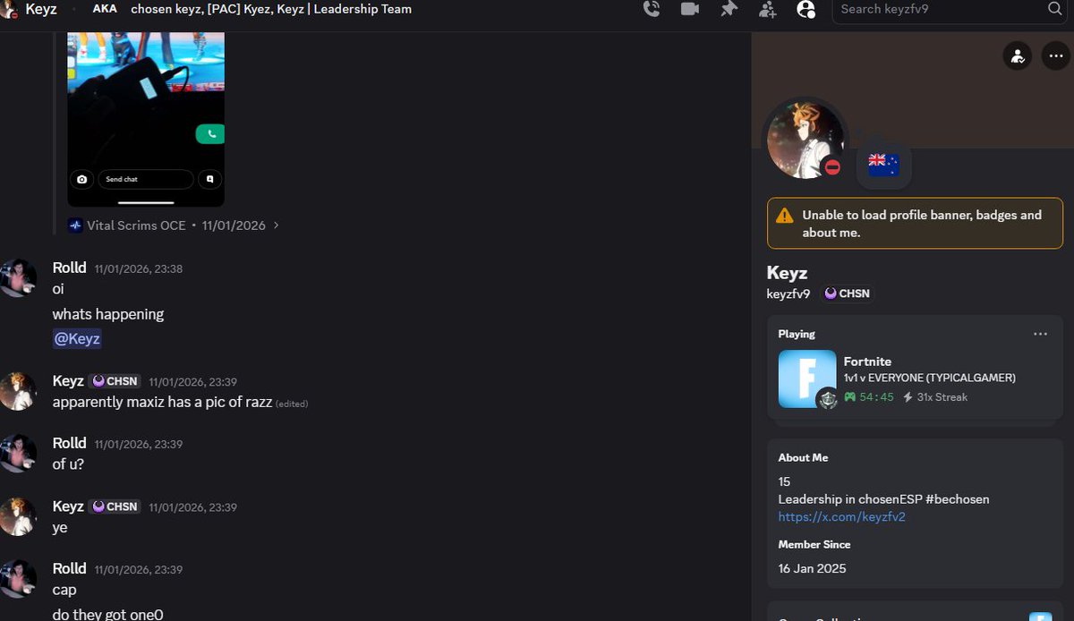The image size is (1074, 621).
Task: Click the '1v1 v EVERYONE (TYPICALGAMER)' activity text
Action: click(x=930, y=378)
